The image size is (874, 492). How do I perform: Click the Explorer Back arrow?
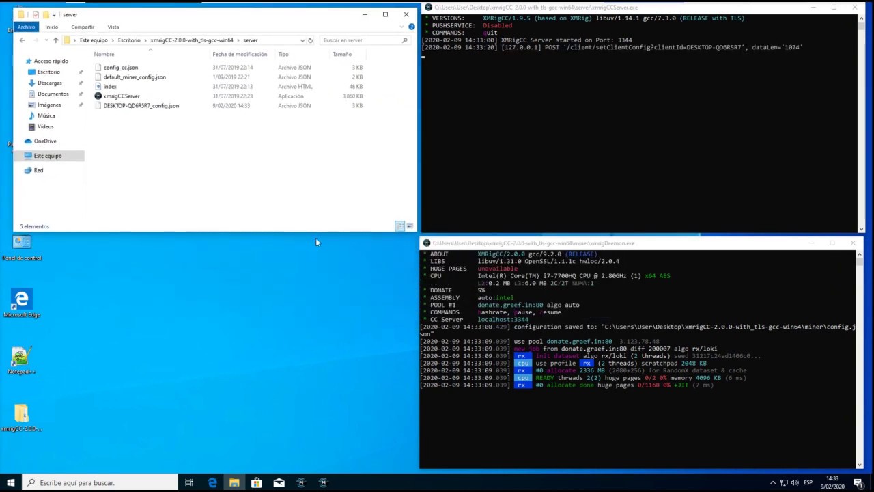click(22, 40)
